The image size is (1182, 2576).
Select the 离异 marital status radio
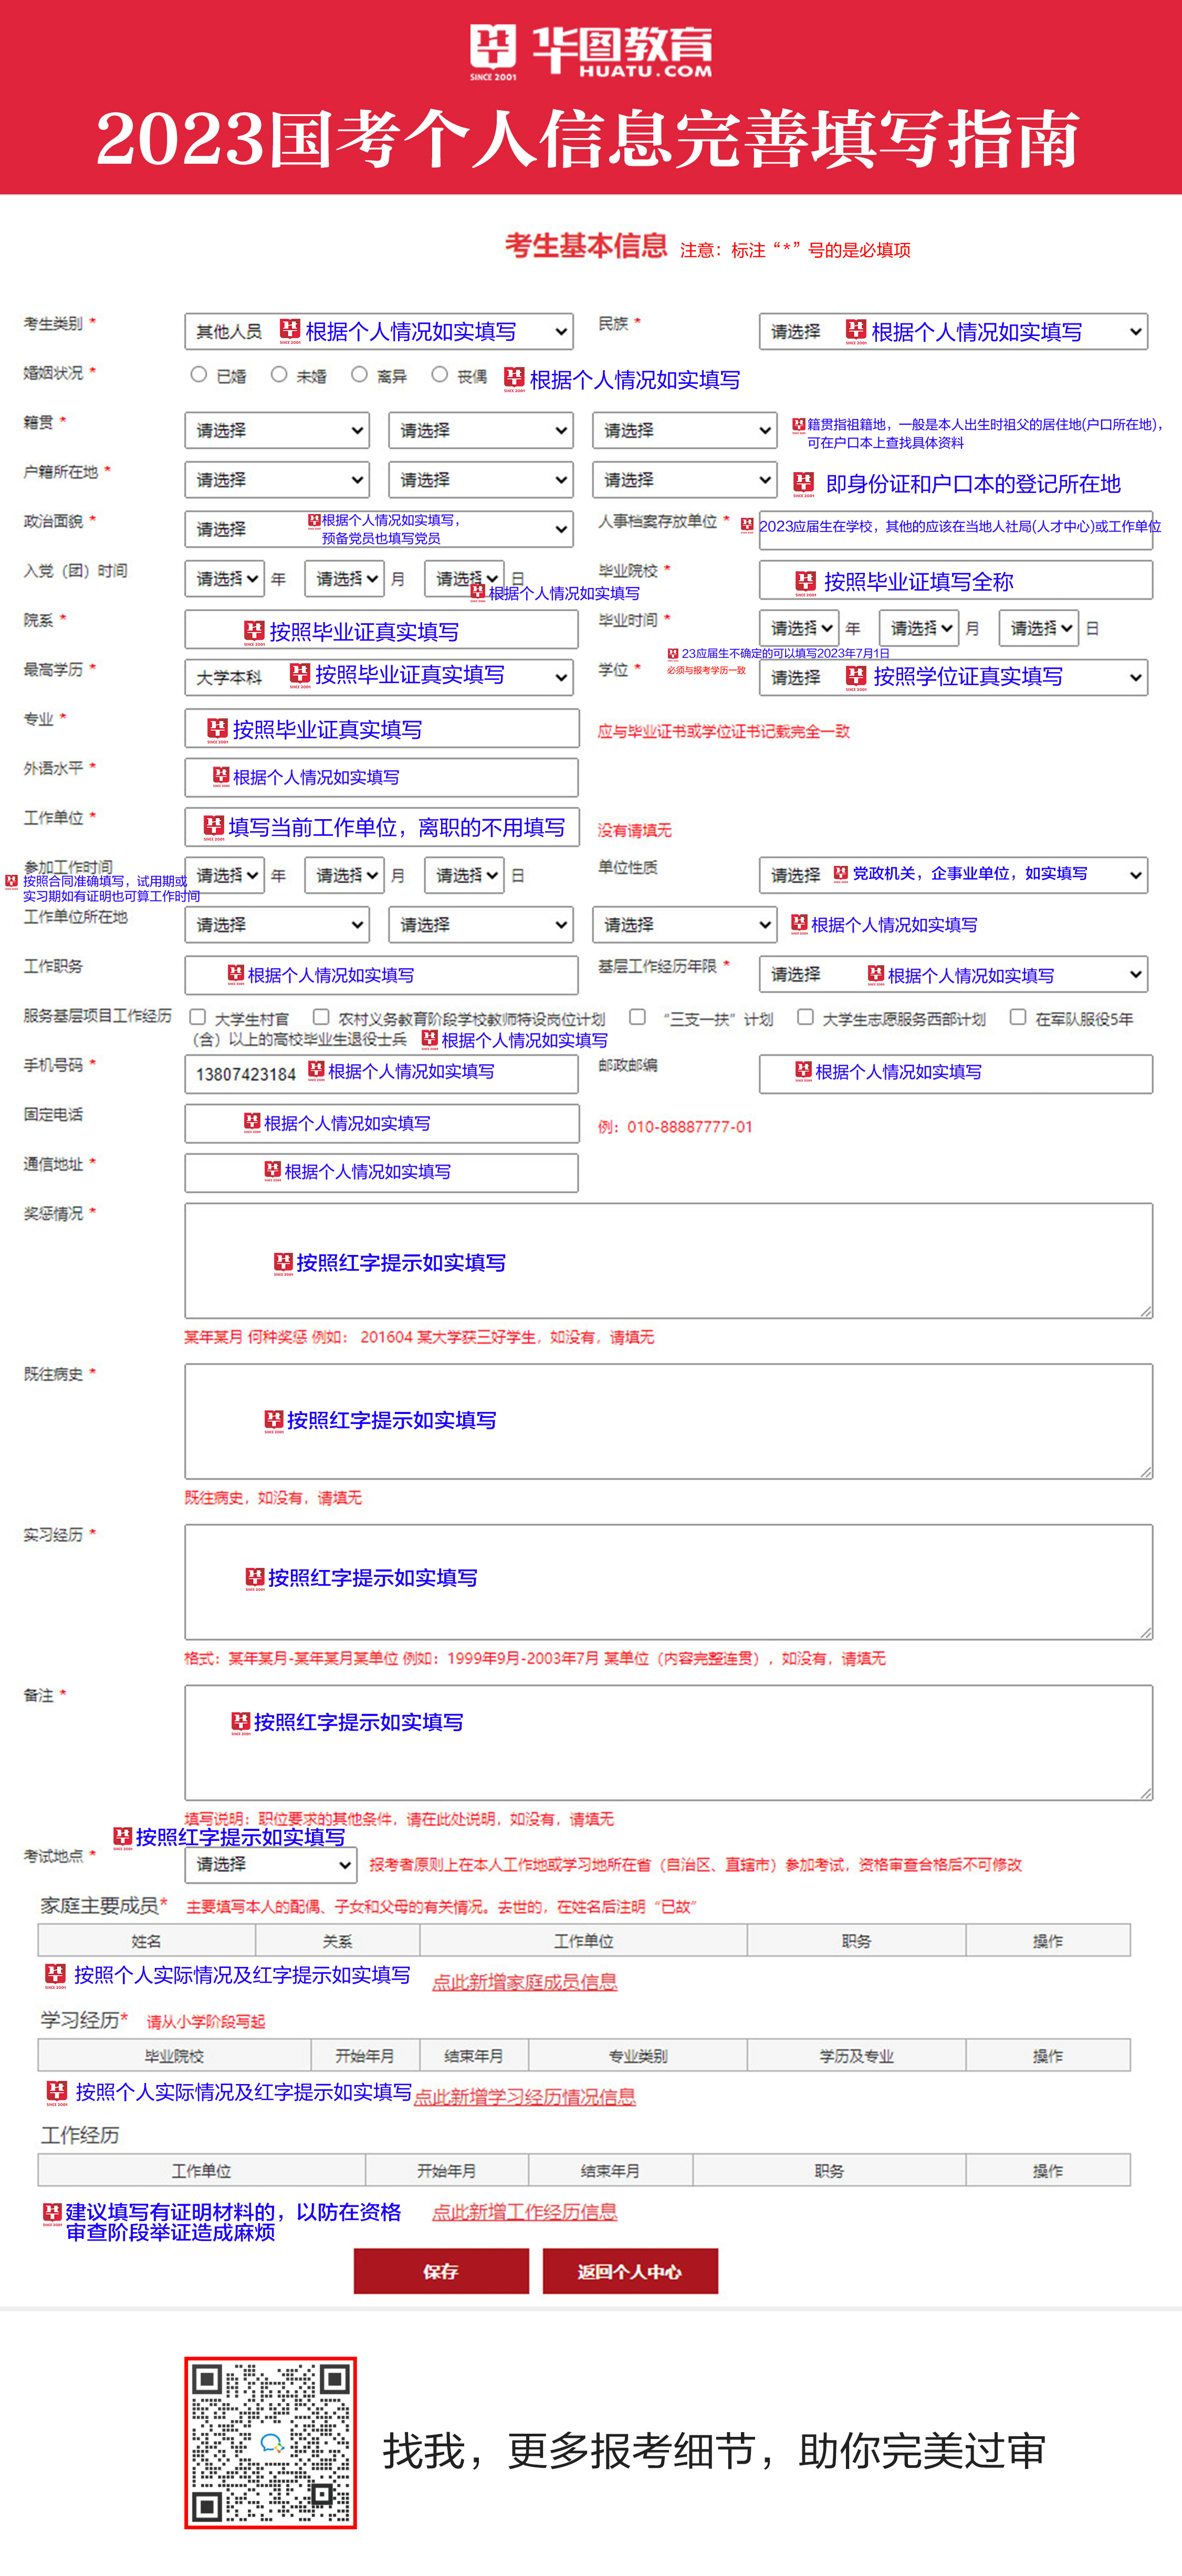pos(359,374)
